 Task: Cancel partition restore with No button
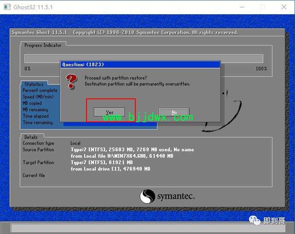[174, 112]
